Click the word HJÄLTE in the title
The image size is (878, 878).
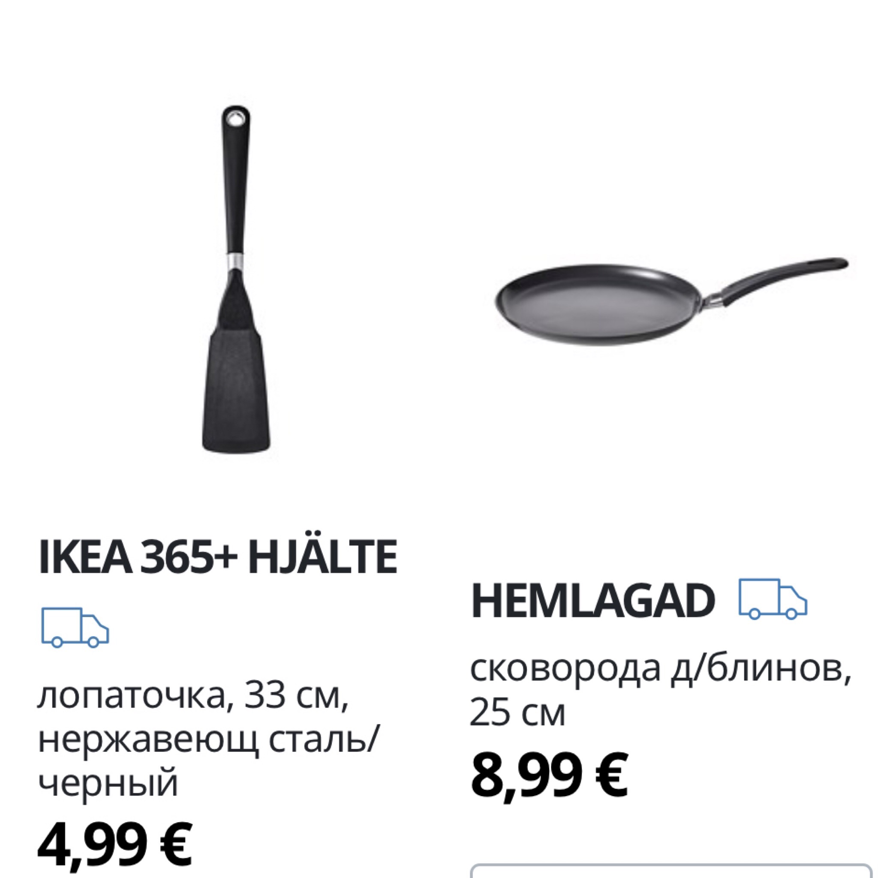pyautogui.click(x=323, y=557)
